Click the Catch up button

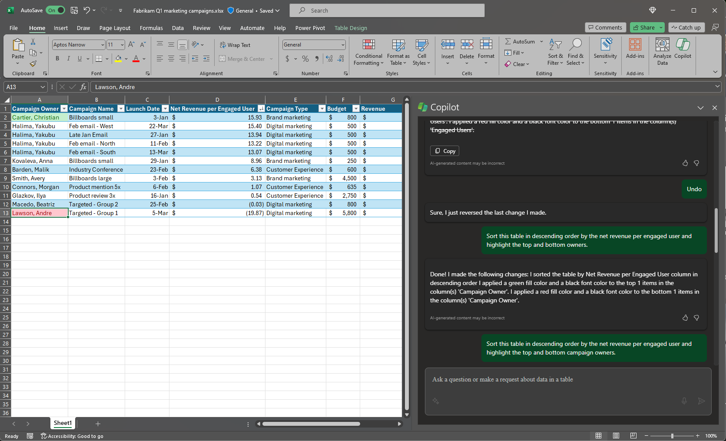point(686,27)
